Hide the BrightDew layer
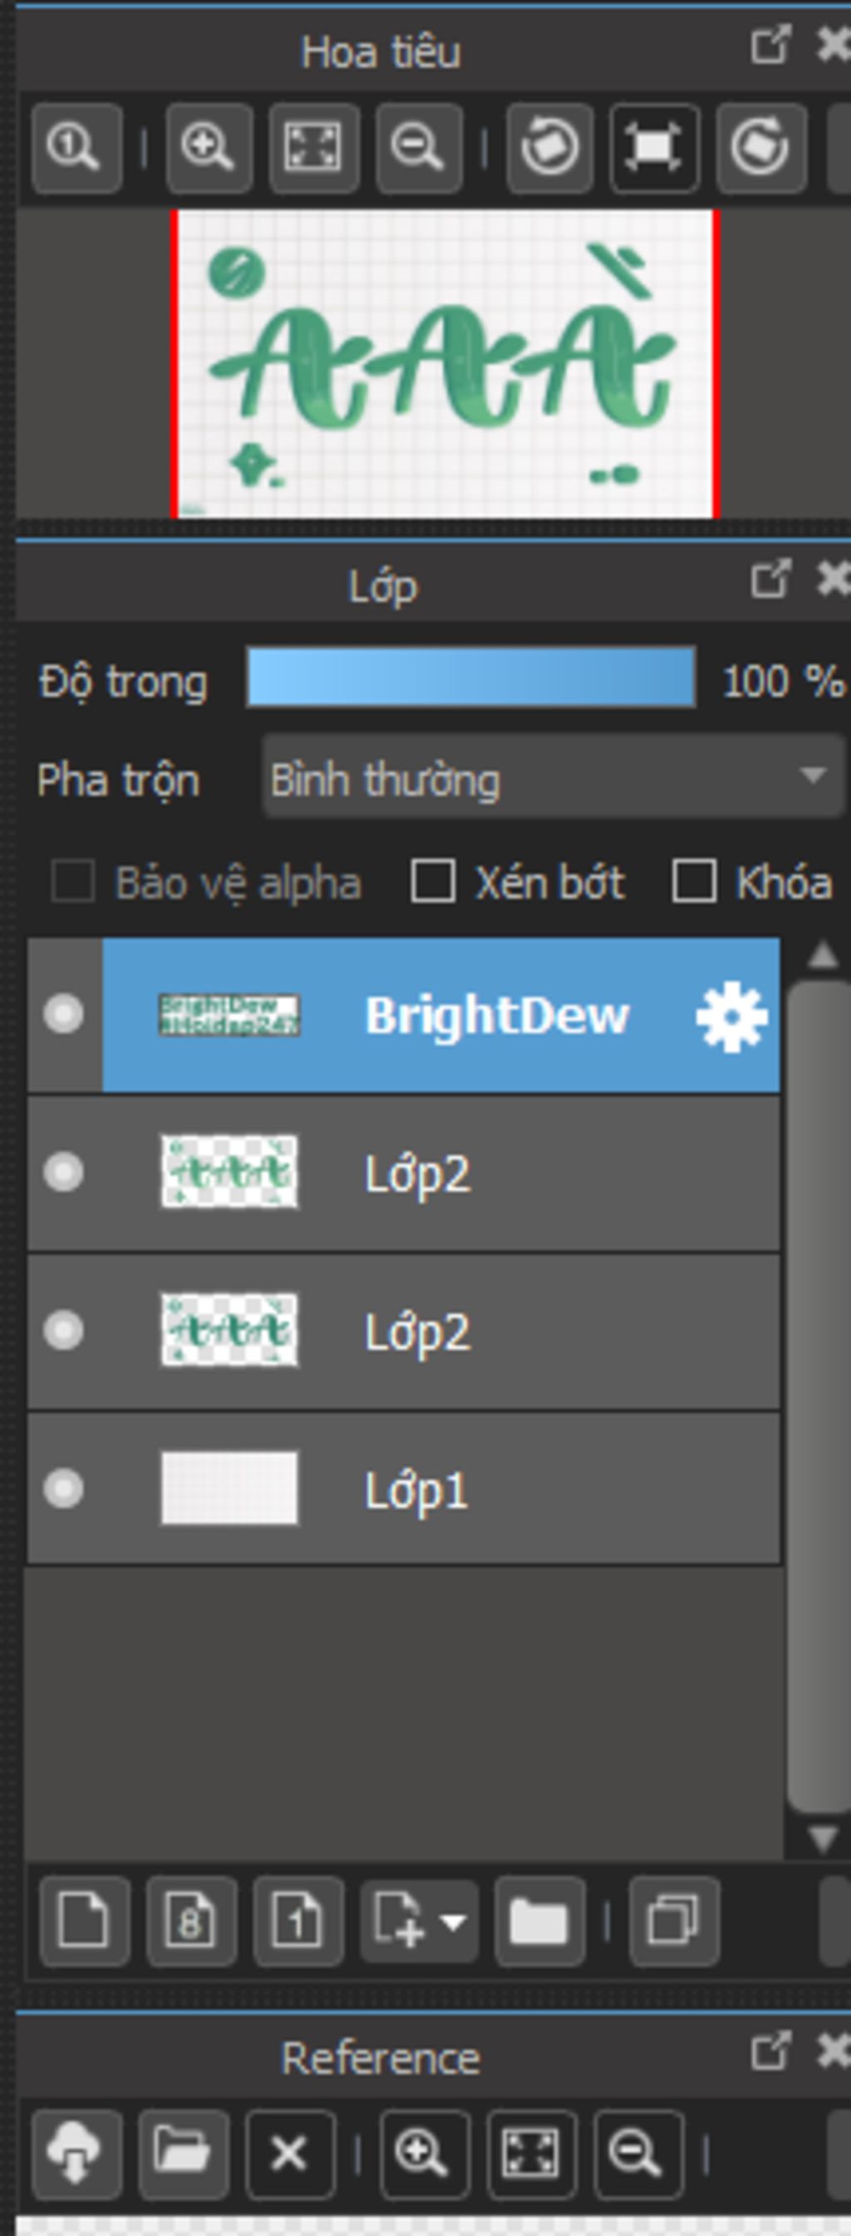Viewport: 851px width, 2236px height. click(63, 1014)
